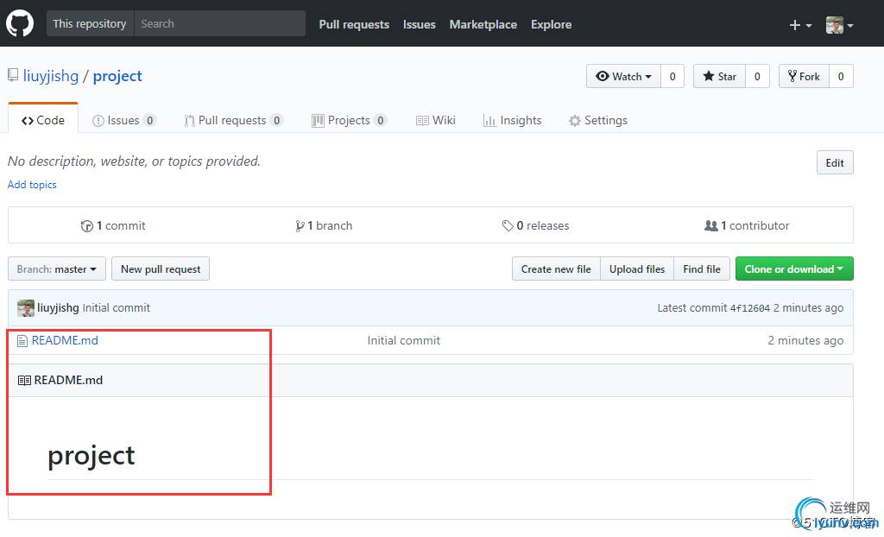The width and height of the screenshot is (884, 537).
Task: Click the book icon in README header
Action: coord(24,380)
